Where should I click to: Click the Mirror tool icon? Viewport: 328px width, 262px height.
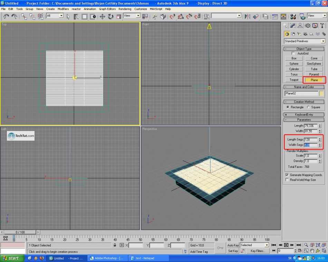[x=247, y=16]
